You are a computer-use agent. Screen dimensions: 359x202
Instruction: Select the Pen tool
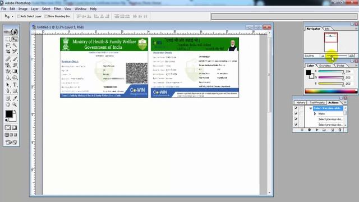[8, 91]
